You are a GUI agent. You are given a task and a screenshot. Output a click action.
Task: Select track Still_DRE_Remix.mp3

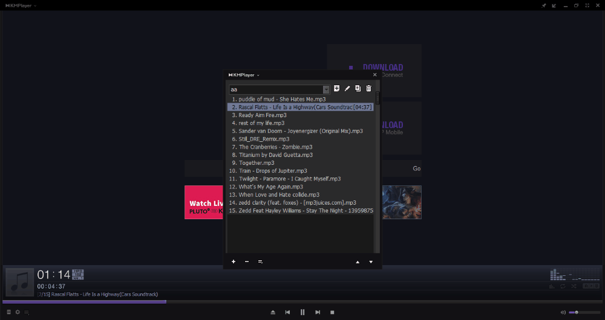point(300,139)
